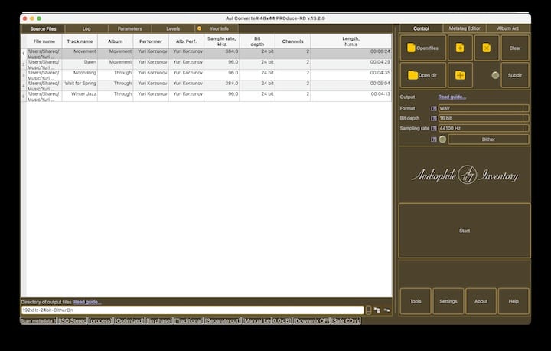
Task: Click the [process] status entry
Action: click(100, 320)
